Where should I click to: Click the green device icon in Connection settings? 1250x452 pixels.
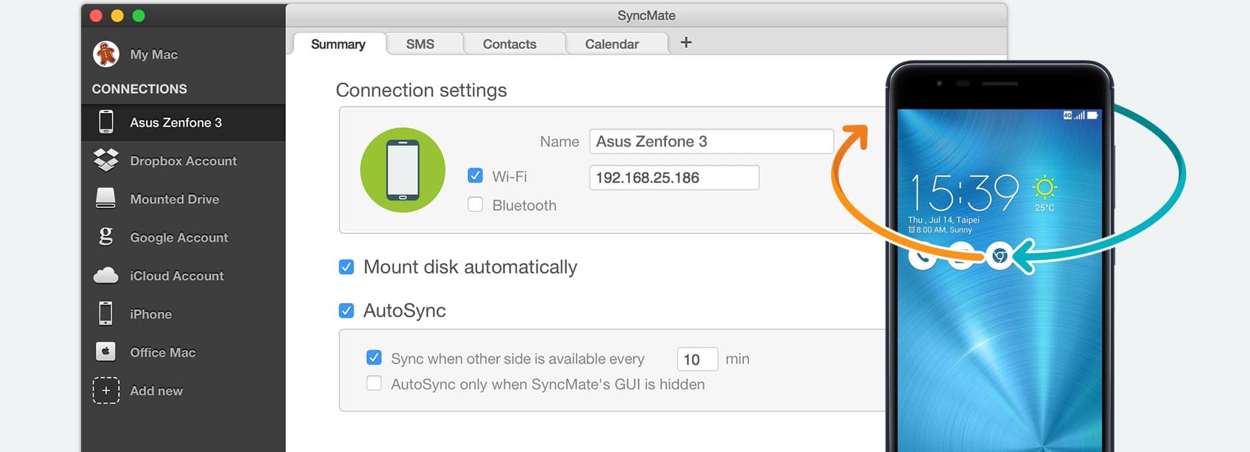[x=402, y=170]
